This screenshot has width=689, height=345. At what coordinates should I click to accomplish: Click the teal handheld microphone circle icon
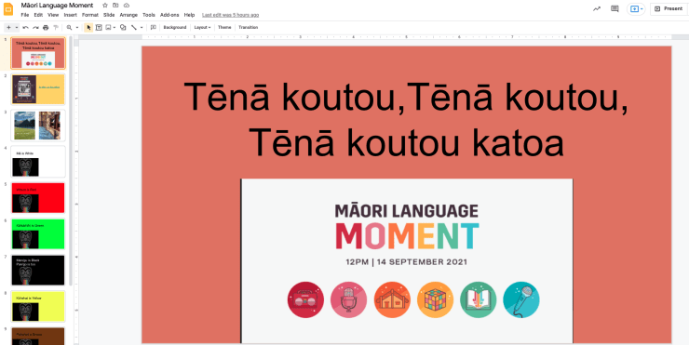tap(521, 299)
